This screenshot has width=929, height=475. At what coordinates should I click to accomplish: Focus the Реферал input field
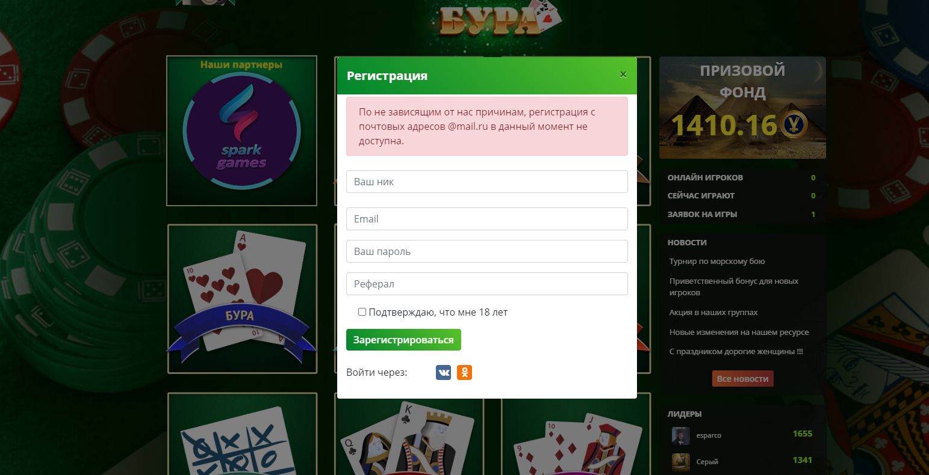pyautogui.click(x=486, y=284)
